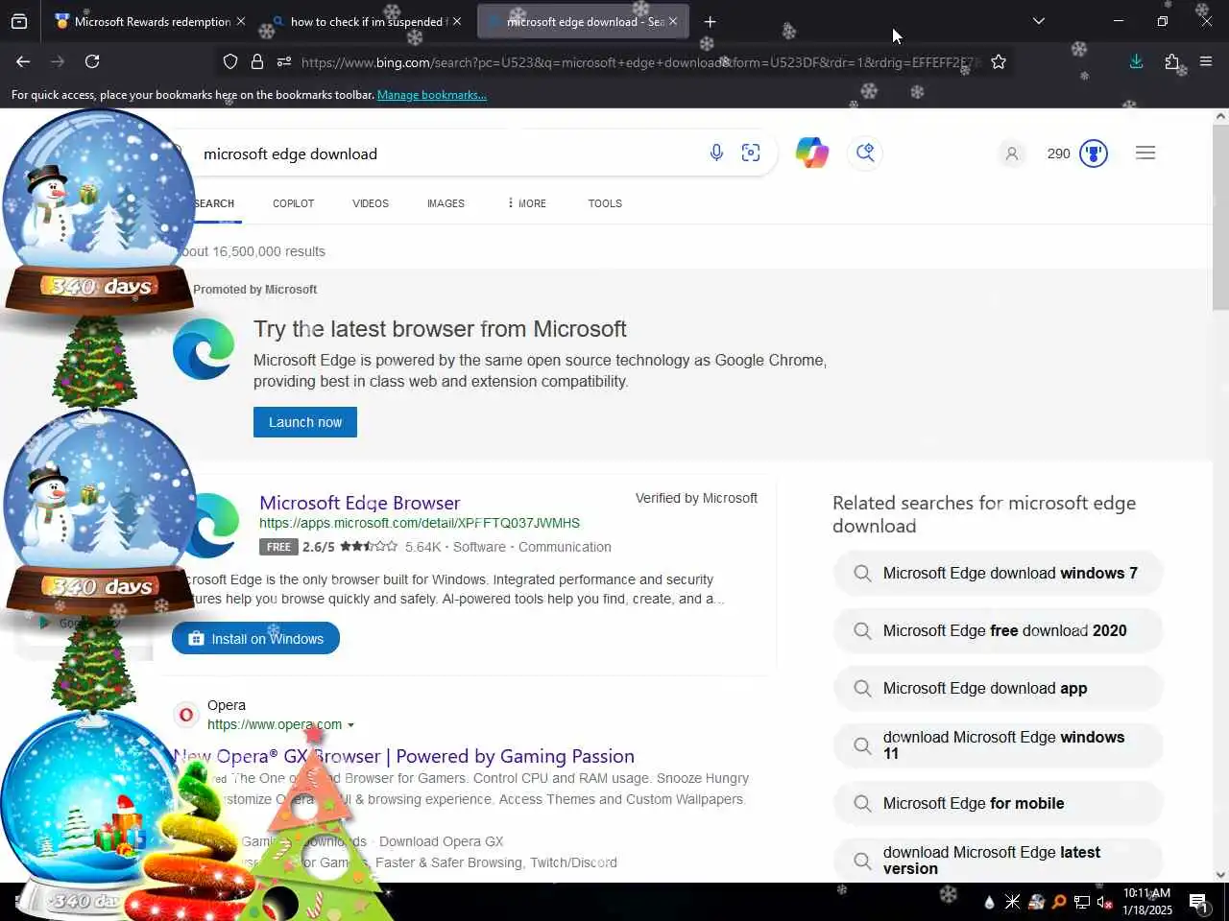Click the white snowflake tray icon
The image size is (1229, 921).
coord(1012,902)
